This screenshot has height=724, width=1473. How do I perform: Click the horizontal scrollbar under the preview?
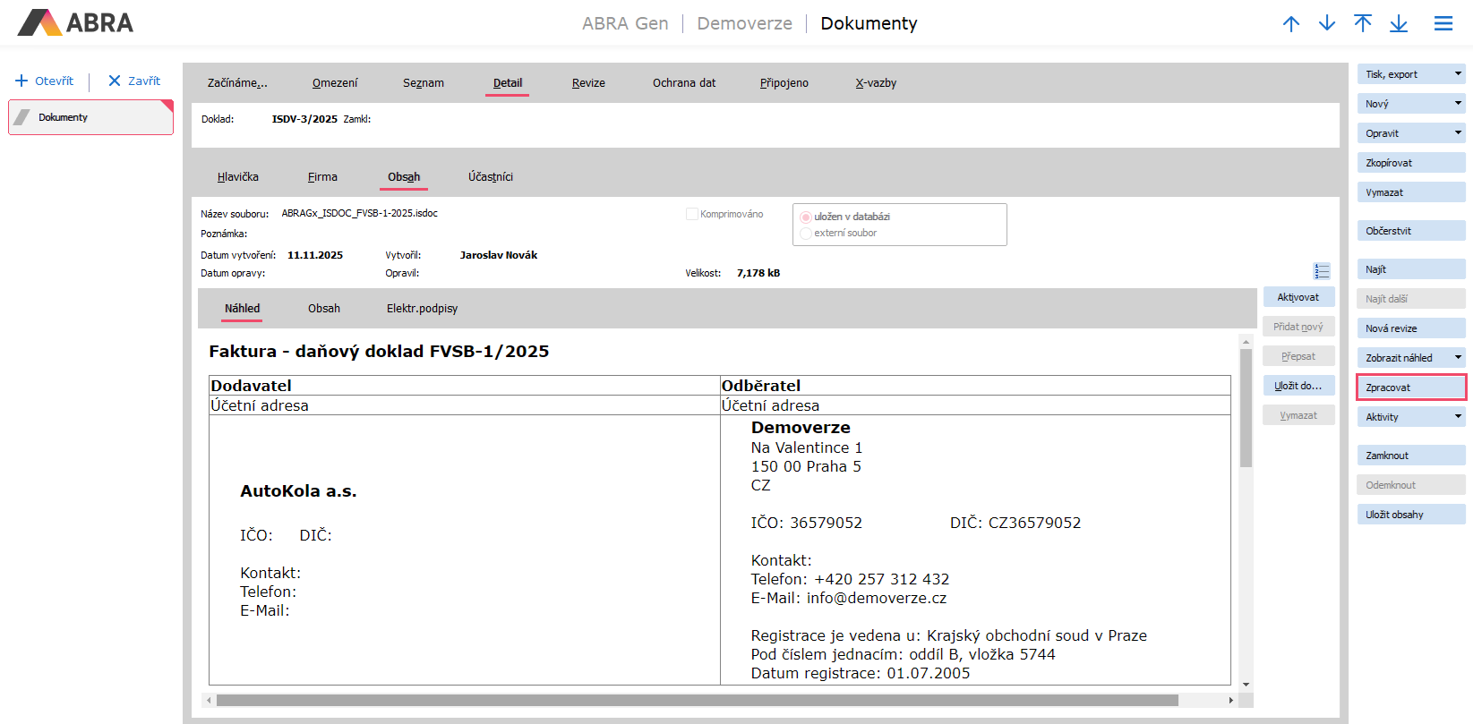coord(697,701)
